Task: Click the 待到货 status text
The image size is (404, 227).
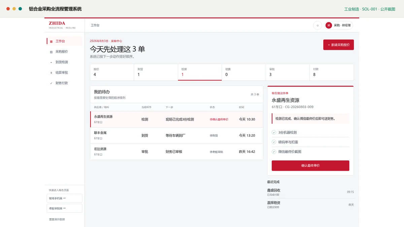Action: point(214,136)
